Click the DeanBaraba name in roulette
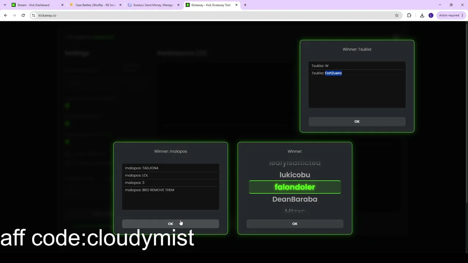This screenshot has height=263, width=468. click(295, 199)
